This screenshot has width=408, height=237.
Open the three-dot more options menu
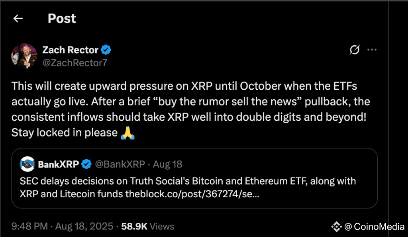(x=372, y=50)
